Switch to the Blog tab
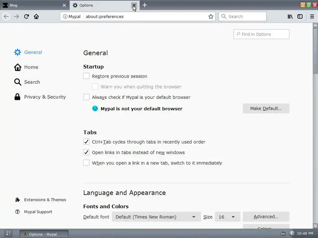Image resolution: width=318 pixels, height=238 pixels. click(34, 5)
